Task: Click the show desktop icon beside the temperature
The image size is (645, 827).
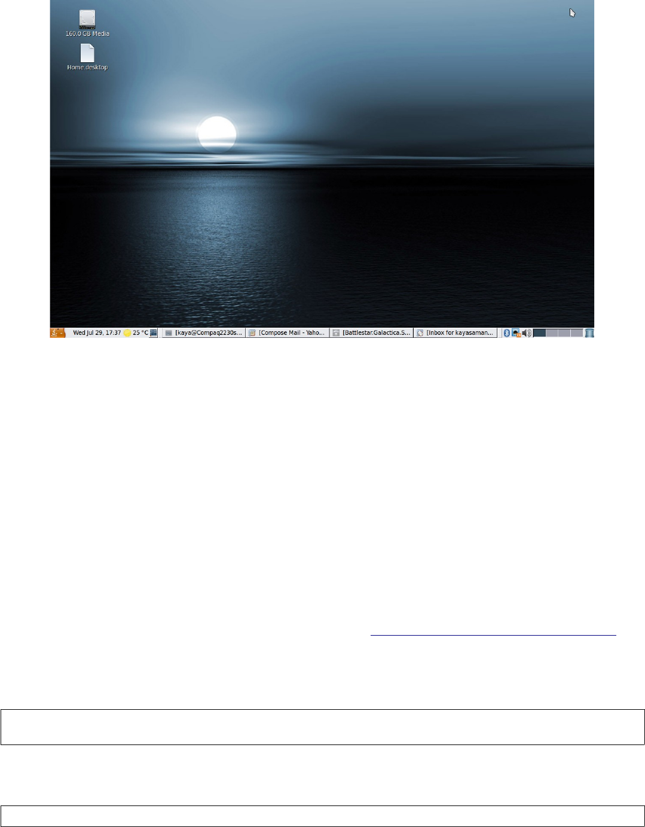Action: [154, 333]
